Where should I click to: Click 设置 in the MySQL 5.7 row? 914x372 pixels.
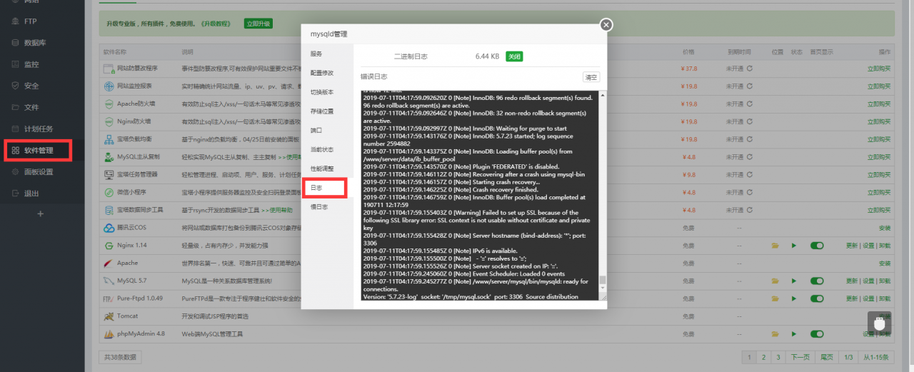[x=868, y=281]
